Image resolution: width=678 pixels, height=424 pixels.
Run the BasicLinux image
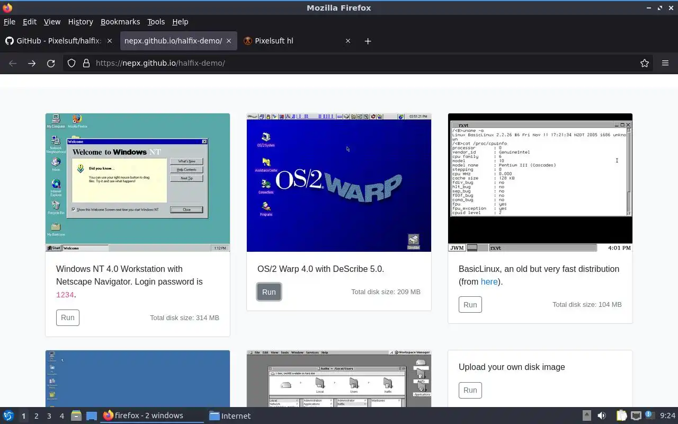click(x=470, y=305)
